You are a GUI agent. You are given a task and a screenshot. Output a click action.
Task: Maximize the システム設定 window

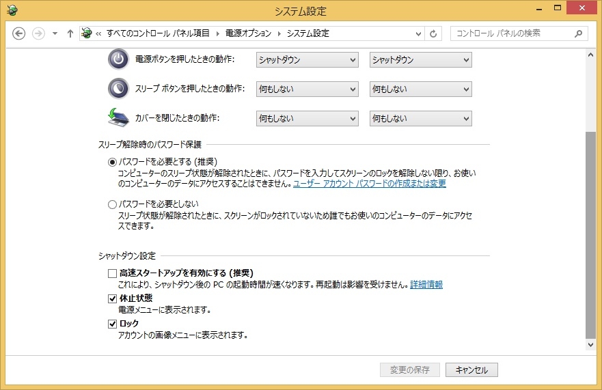[558, 8]
